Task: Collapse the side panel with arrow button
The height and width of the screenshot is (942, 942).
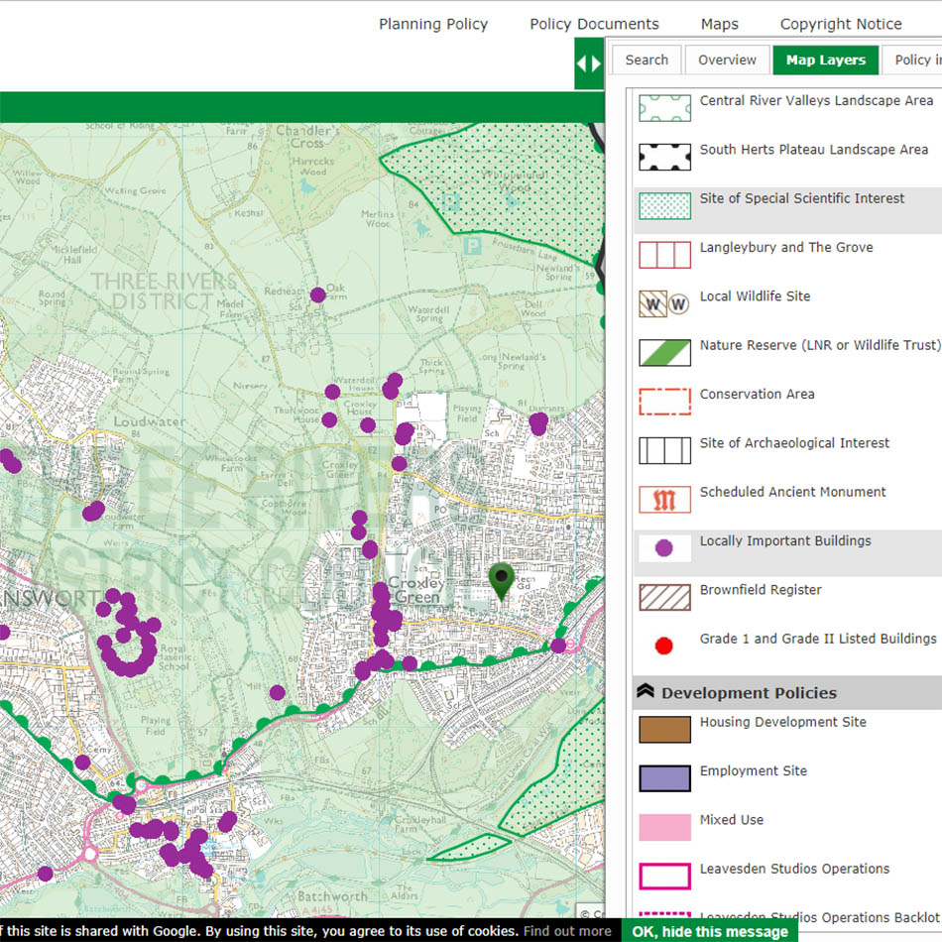Action: 589,64
